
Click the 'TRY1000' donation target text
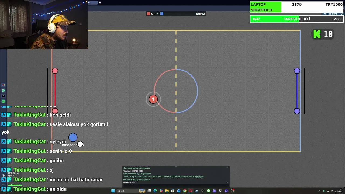click(x=334, y=4)
